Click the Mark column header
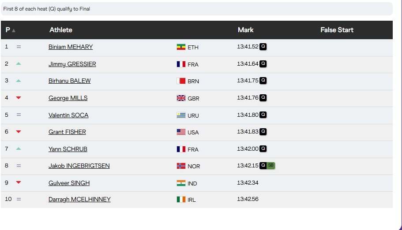 (x=246, y=30)
